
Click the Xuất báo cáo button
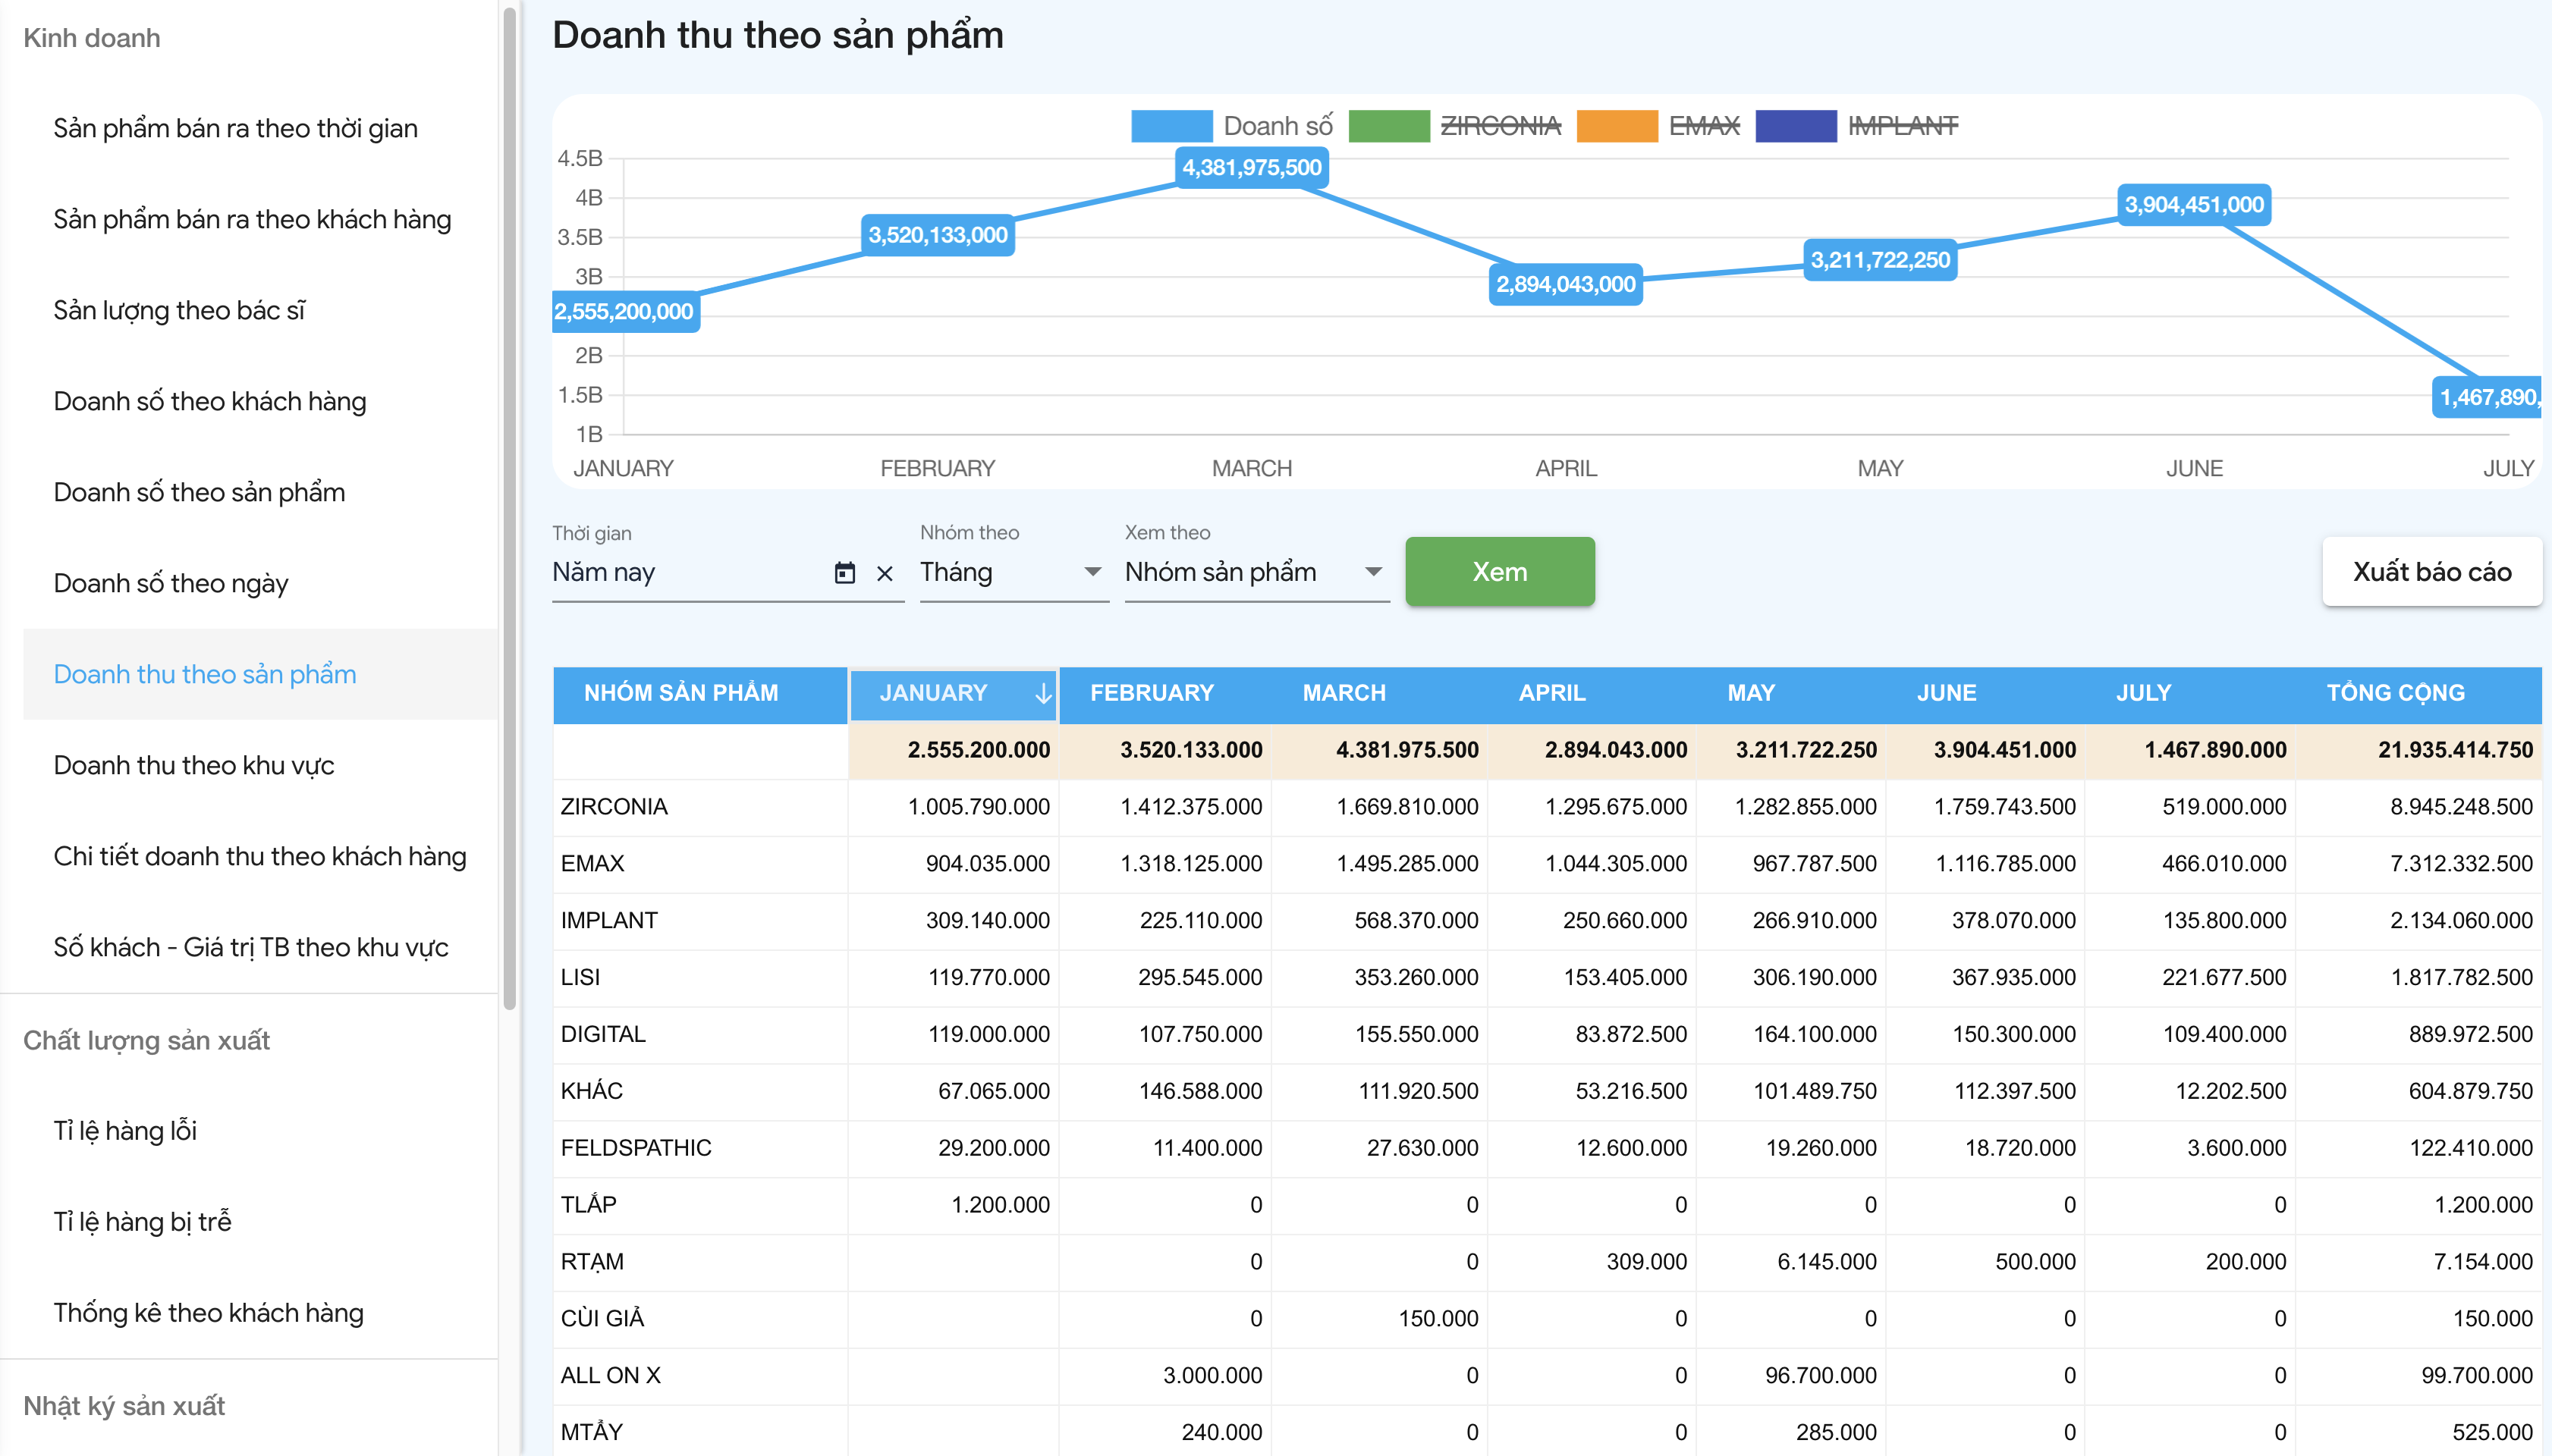pos(2431,571)
